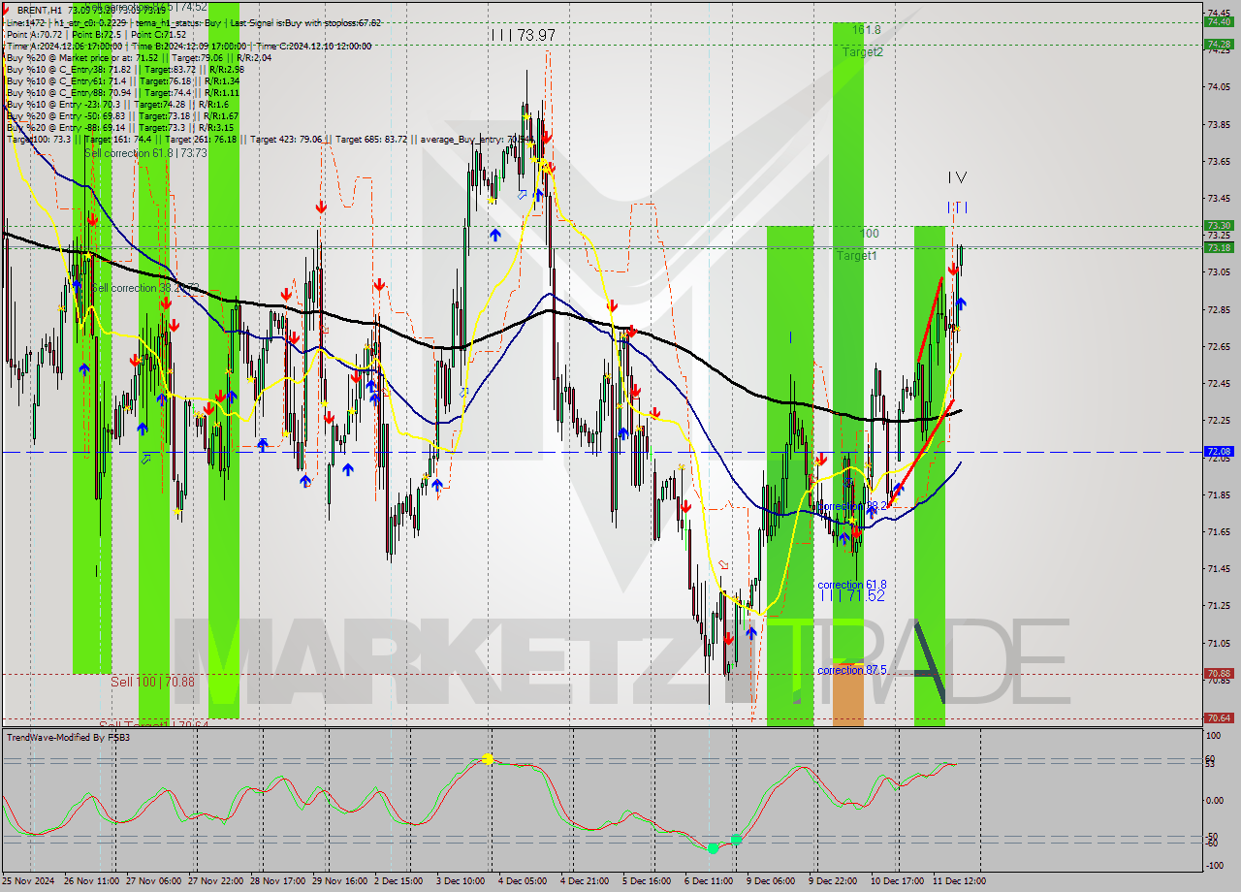
Task: Click the '100' level label above Target1
Action: (x=870, y=234)
